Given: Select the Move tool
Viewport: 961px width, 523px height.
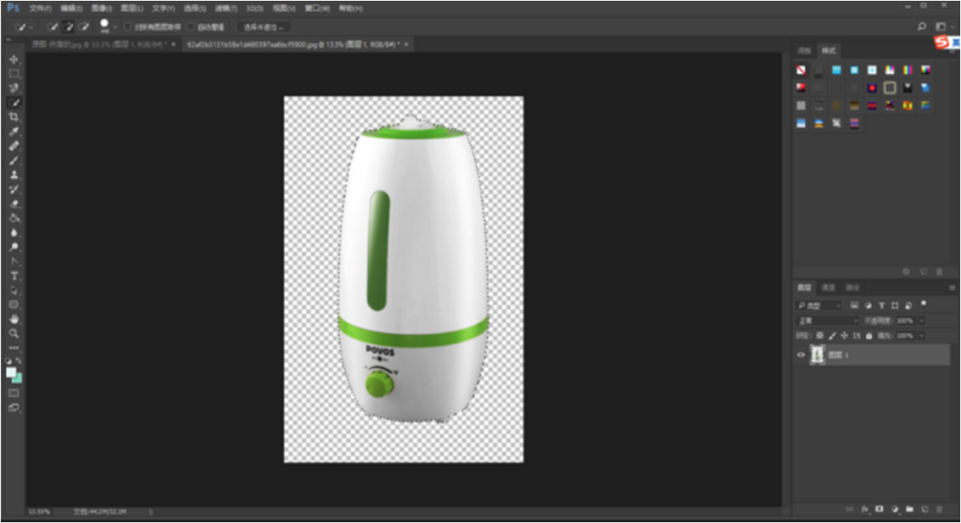Looking at the screenshot, I should click(x=14, y=59).
